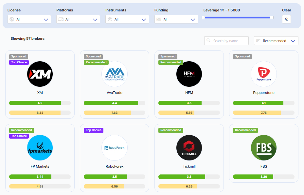
Task: Open the Platforms filter dropdown
Action: (78, 19)
